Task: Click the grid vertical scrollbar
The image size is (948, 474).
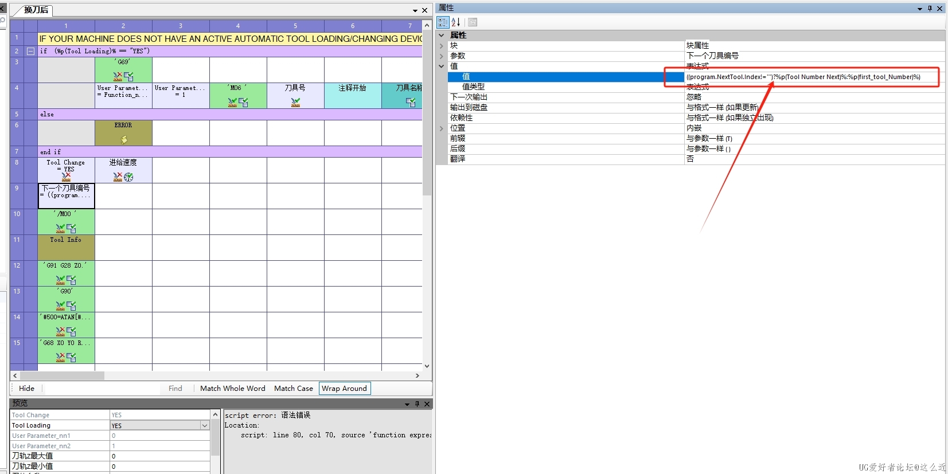Action: 427,195
